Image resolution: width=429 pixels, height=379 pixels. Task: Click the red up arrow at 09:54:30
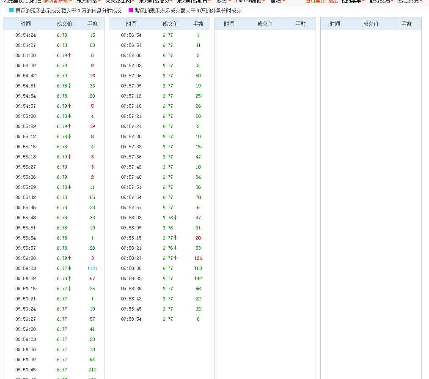click(69, 55)
